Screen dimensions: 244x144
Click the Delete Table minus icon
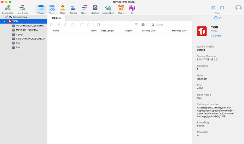pyautogui.click(x=72, y=25)
